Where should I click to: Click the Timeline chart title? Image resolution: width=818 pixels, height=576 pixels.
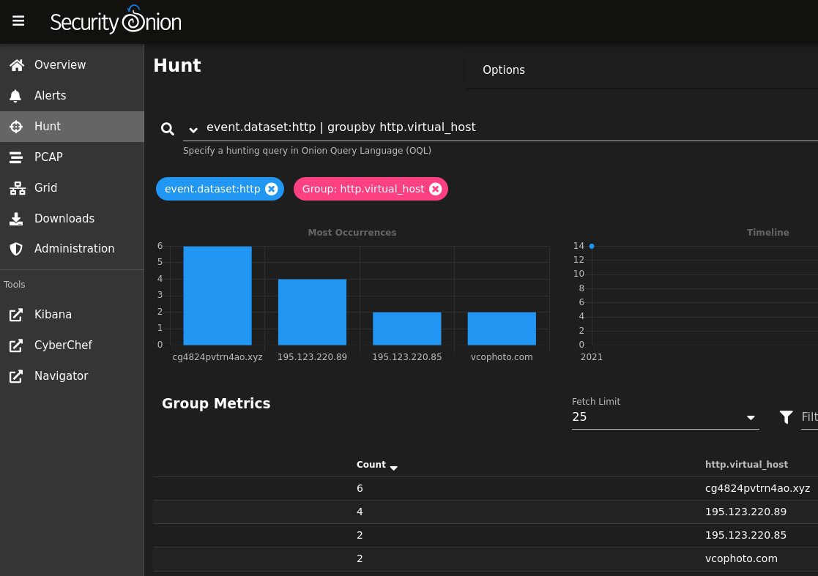click(x=768, y=233)
